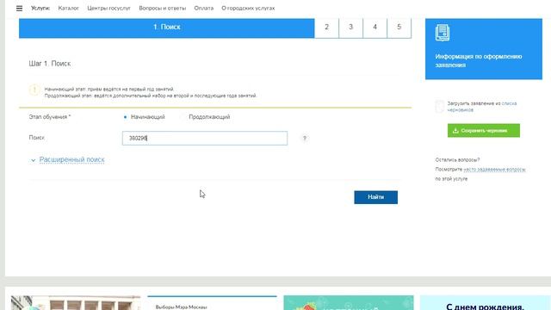Click the 'Этап обучения *' label

[50, 117]
